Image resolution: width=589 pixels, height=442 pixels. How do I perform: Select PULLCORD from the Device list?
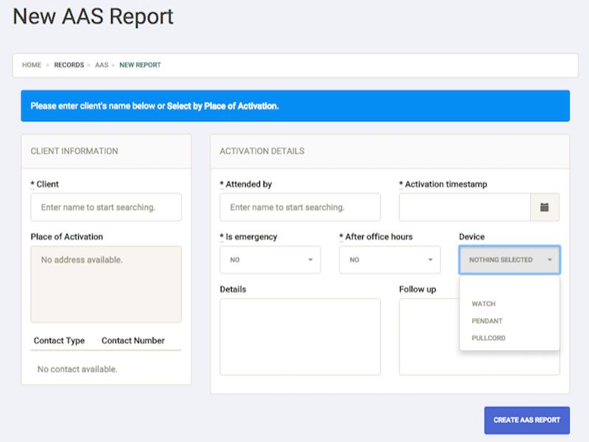[509, 338]
